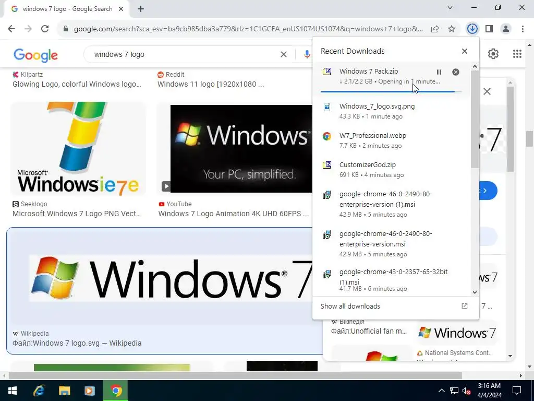View site information lock icon
Viewport: 534px width, 401px height.
point(66,29)
